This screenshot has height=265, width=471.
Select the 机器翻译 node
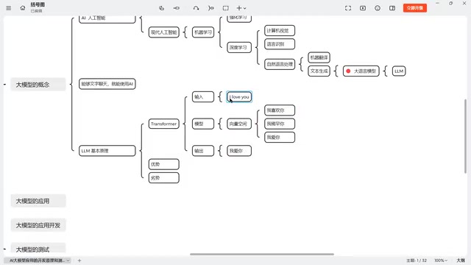319,57
